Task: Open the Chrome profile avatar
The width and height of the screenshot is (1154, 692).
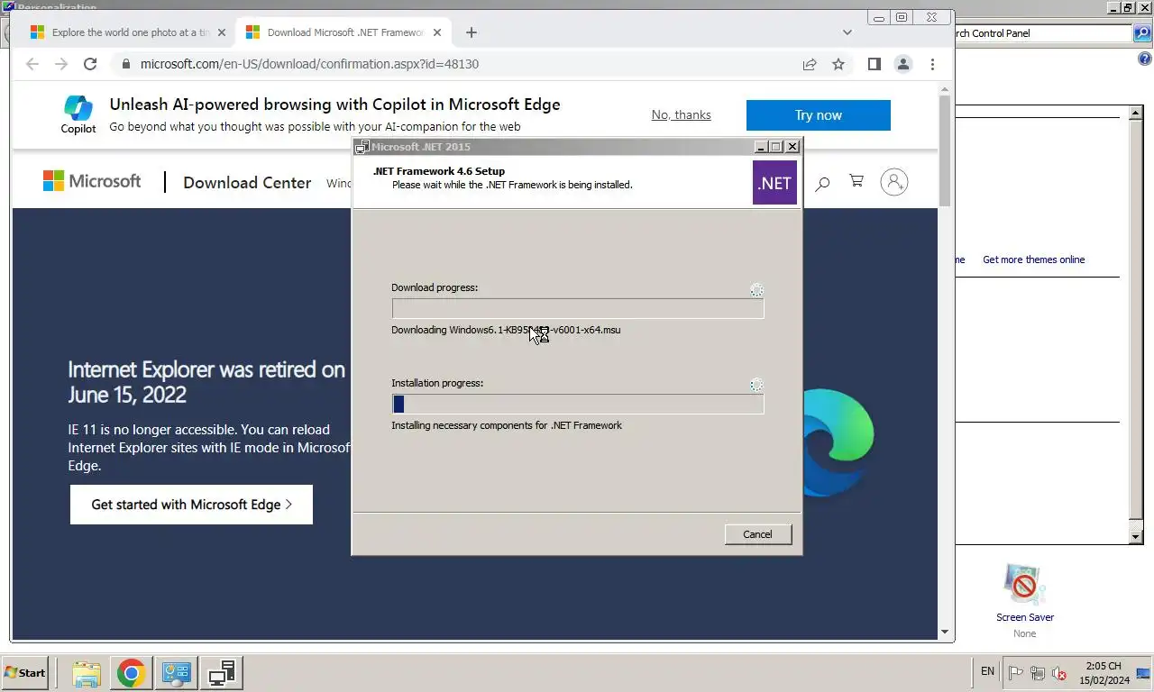Action: (902, 64)
